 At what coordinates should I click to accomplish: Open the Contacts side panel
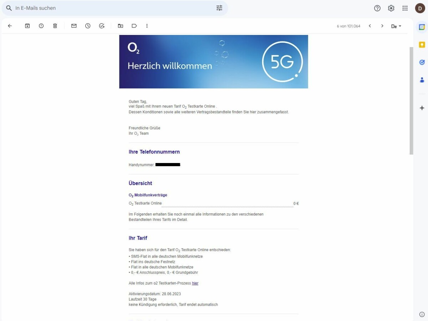coord(421,80)
